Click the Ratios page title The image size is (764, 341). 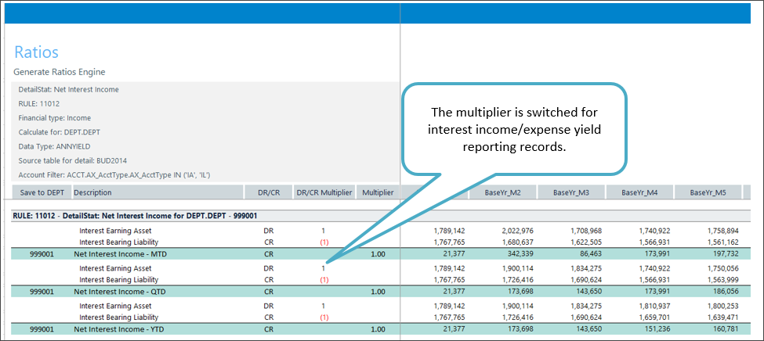[37, 52]
